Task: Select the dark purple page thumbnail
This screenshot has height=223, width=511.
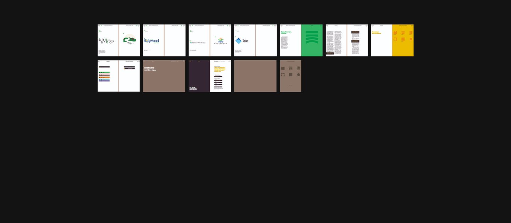Action: tap(199, 76)
